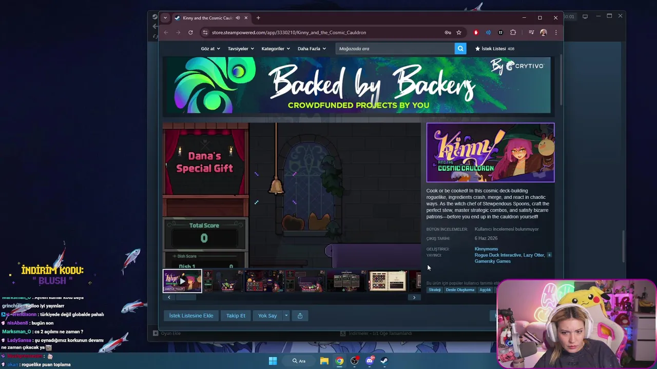Viewport: 657px width, 369px height.
Task: Open the Kinnymoms developer link
Action: pyautogui.click(x=486, y=249)
